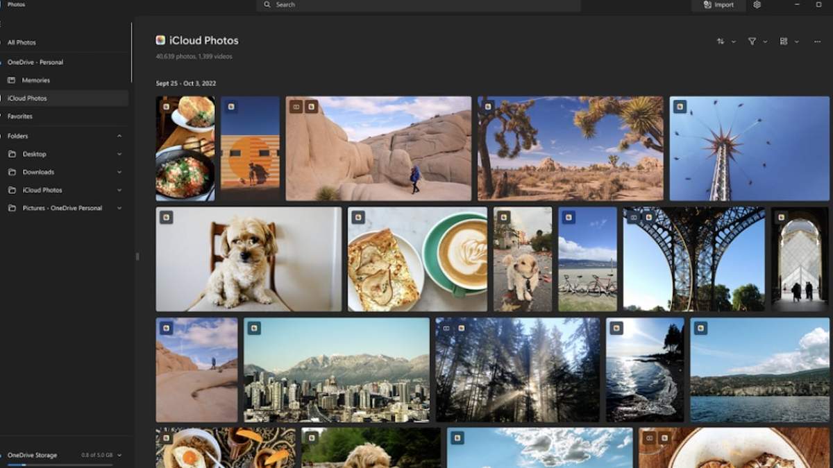
Task: Click the date header Sept 25 - Oct 3, 2022
Action: (x=186, y=83)
